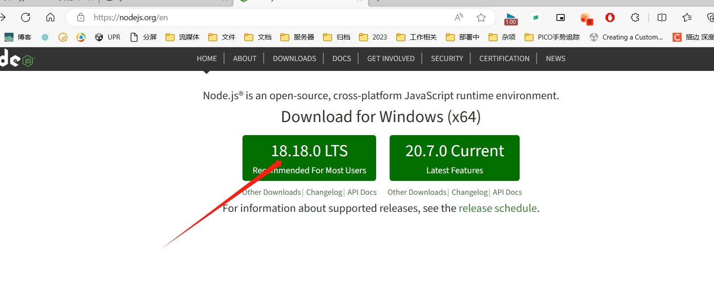Open the 1.00 speed extension icon
The width and height of the screenshot is (714, 303).
(511, 18)
